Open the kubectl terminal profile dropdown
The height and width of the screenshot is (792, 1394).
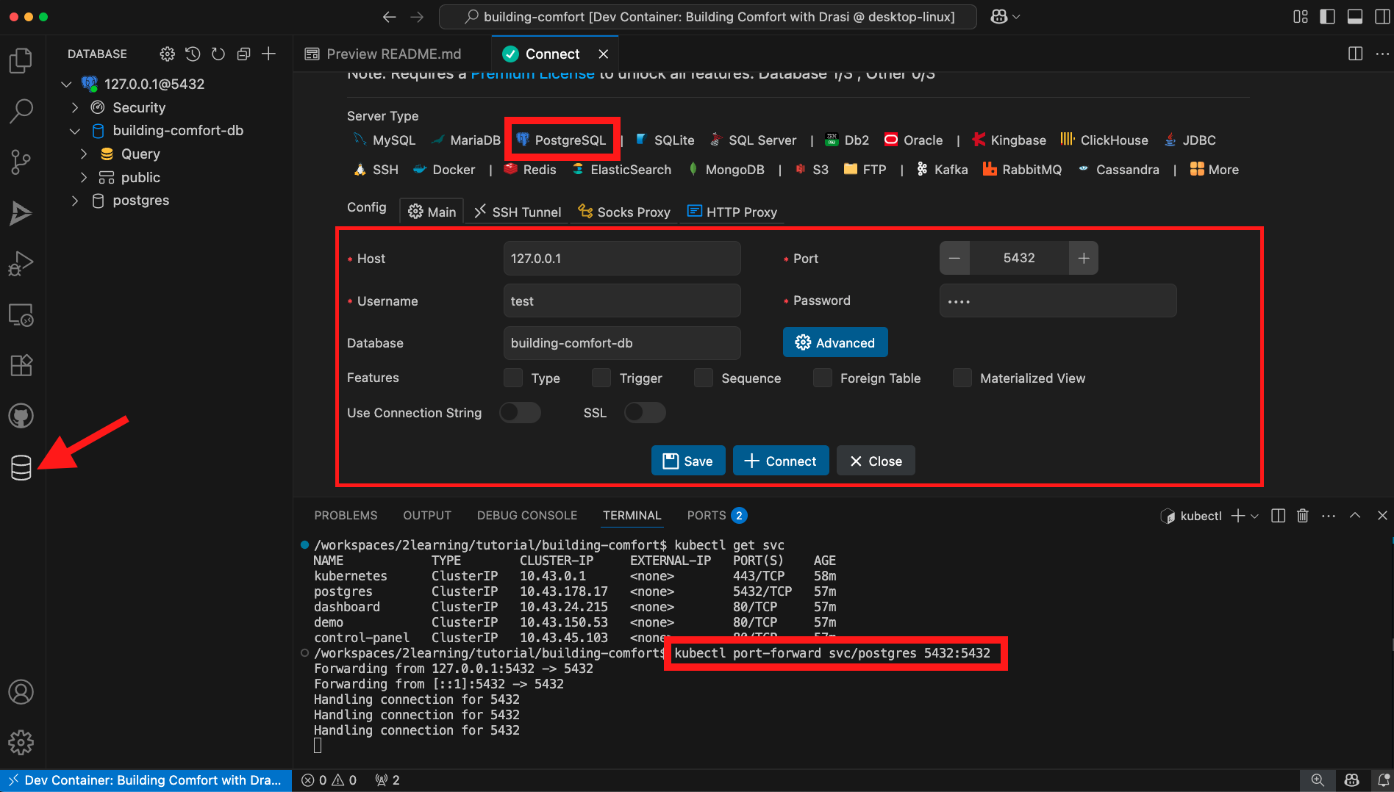(x=1254, y=516)
